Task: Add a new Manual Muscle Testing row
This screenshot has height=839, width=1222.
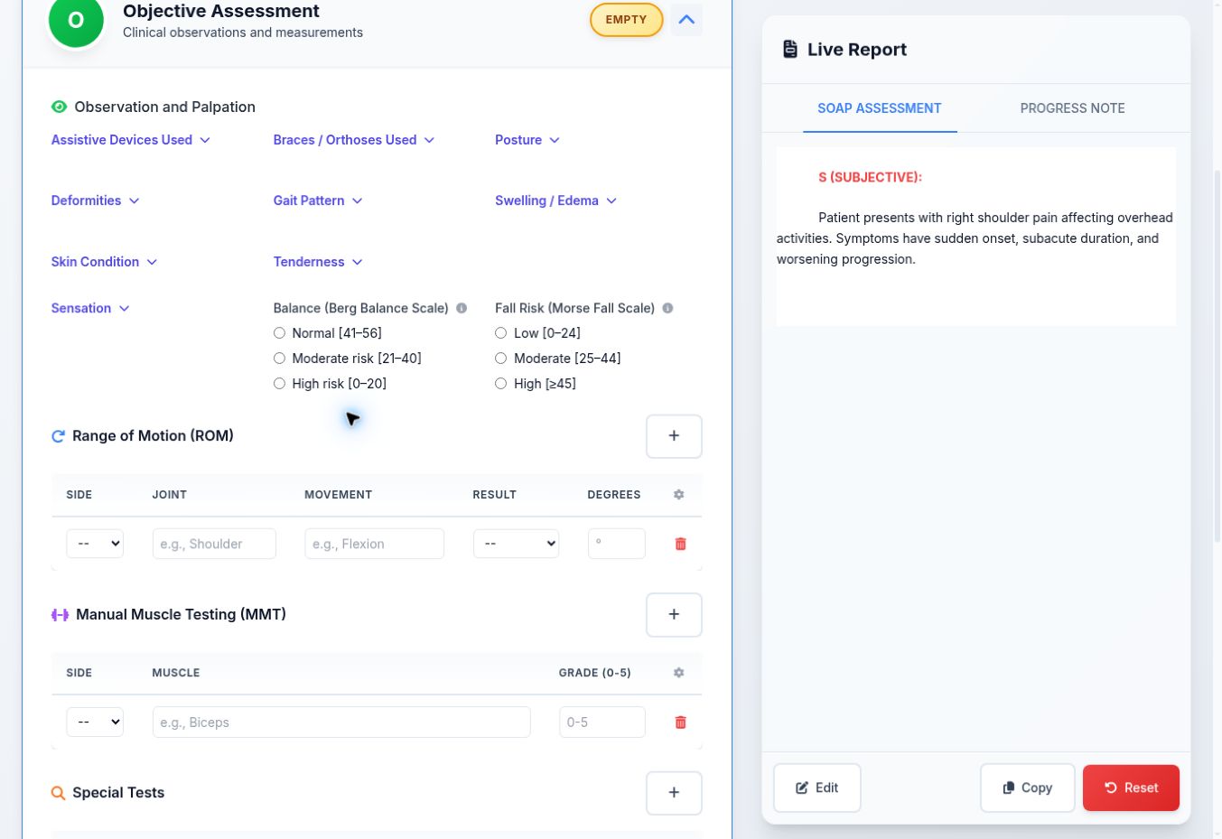Action: [x=674, y=614]
